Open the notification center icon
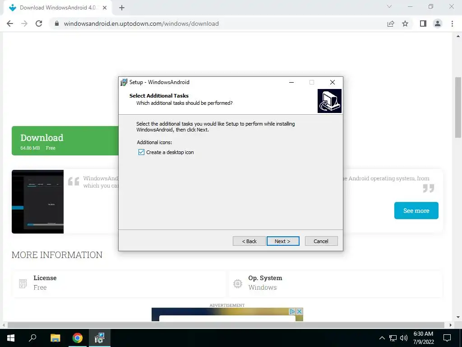This screenshot has height=347, width=462. tap(447, 338)
